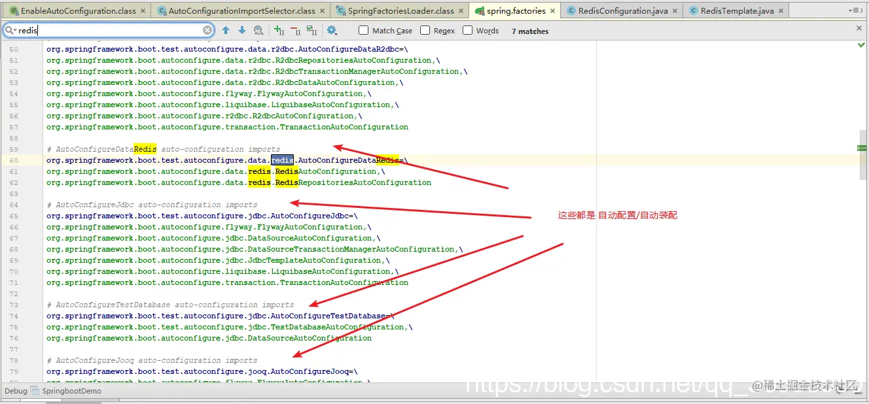Jump to next occurrence with the down arrow
869x404 pixels.
242,30
